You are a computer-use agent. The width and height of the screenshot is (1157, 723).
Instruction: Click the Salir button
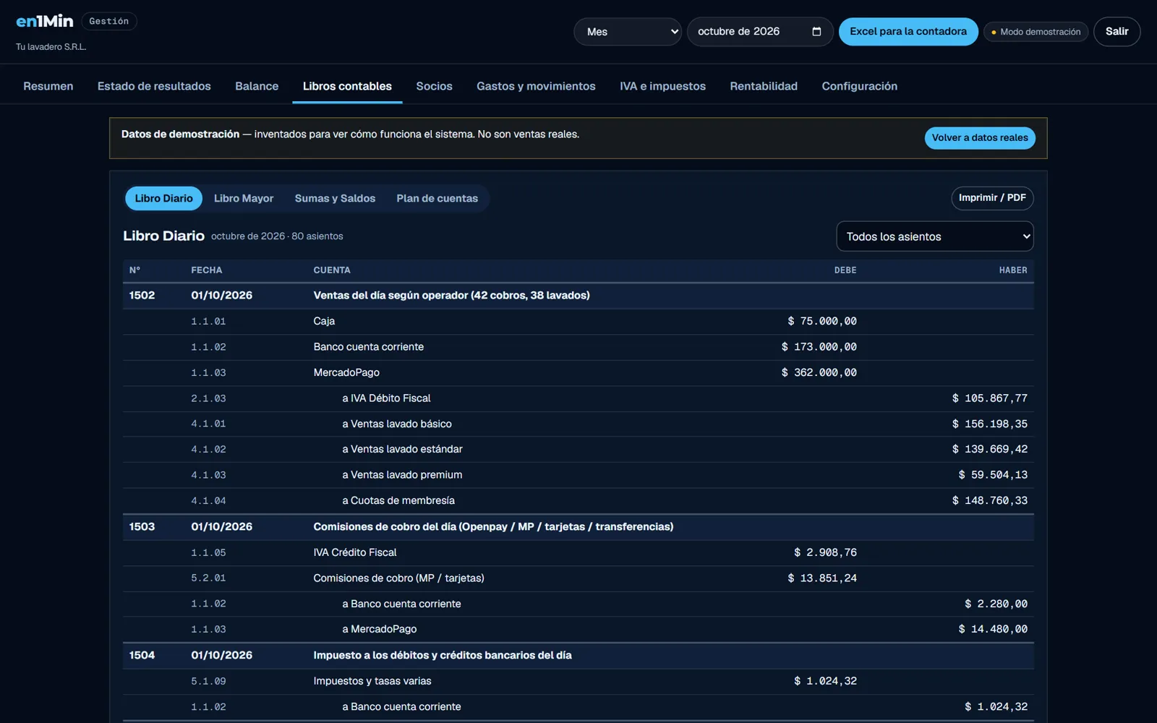click(1117, 32)
